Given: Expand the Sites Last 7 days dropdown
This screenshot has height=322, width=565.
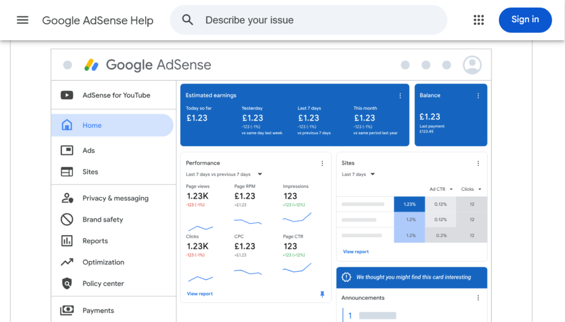Looking at the screenshot, I should [373, 174].
